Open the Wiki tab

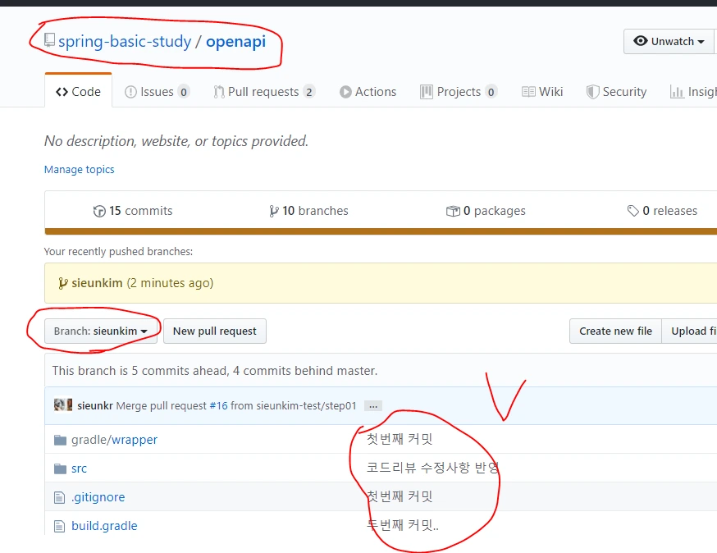pos(542,92)
